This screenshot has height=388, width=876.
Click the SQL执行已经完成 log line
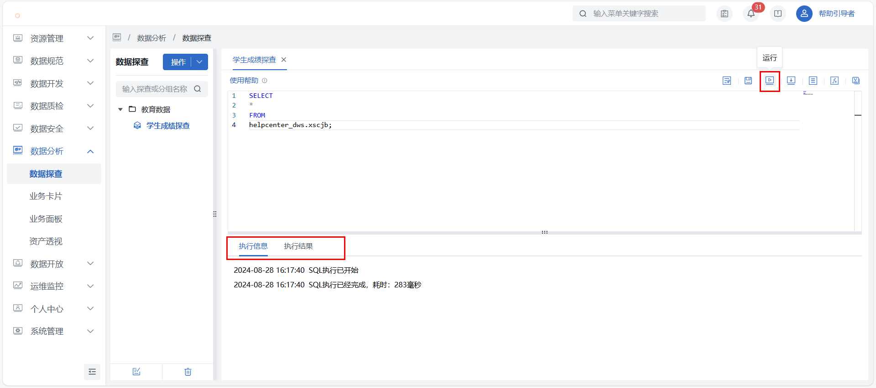pyautogui.click(x=328, y=285)
